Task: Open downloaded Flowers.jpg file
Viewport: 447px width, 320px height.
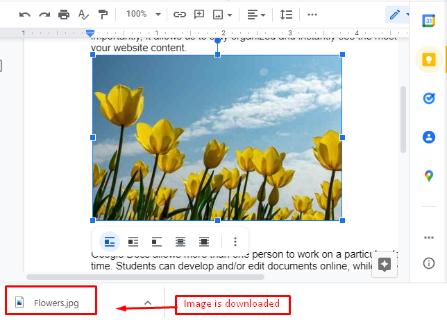Action: 51,303
